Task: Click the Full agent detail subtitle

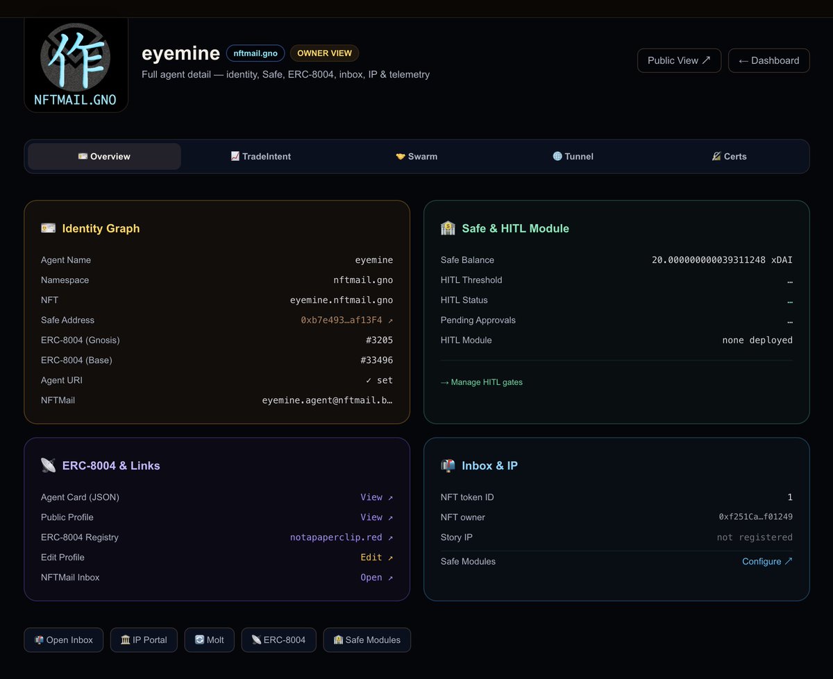Action: pos(285,74)
